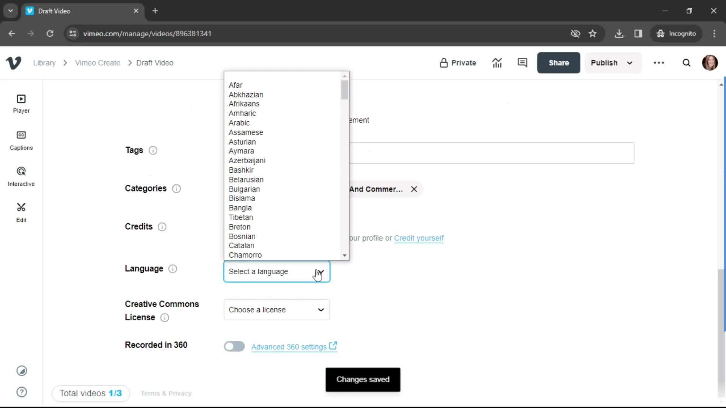The image size is (726, 408).
Task: Select Bulgarian from the language list
Action: (x=244, y=189)
